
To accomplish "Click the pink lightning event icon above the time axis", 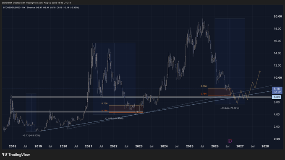I will pos(230,141).
